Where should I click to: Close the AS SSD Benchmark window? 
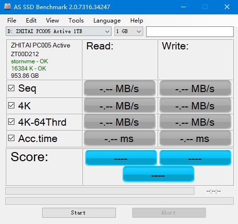[227, 7]
